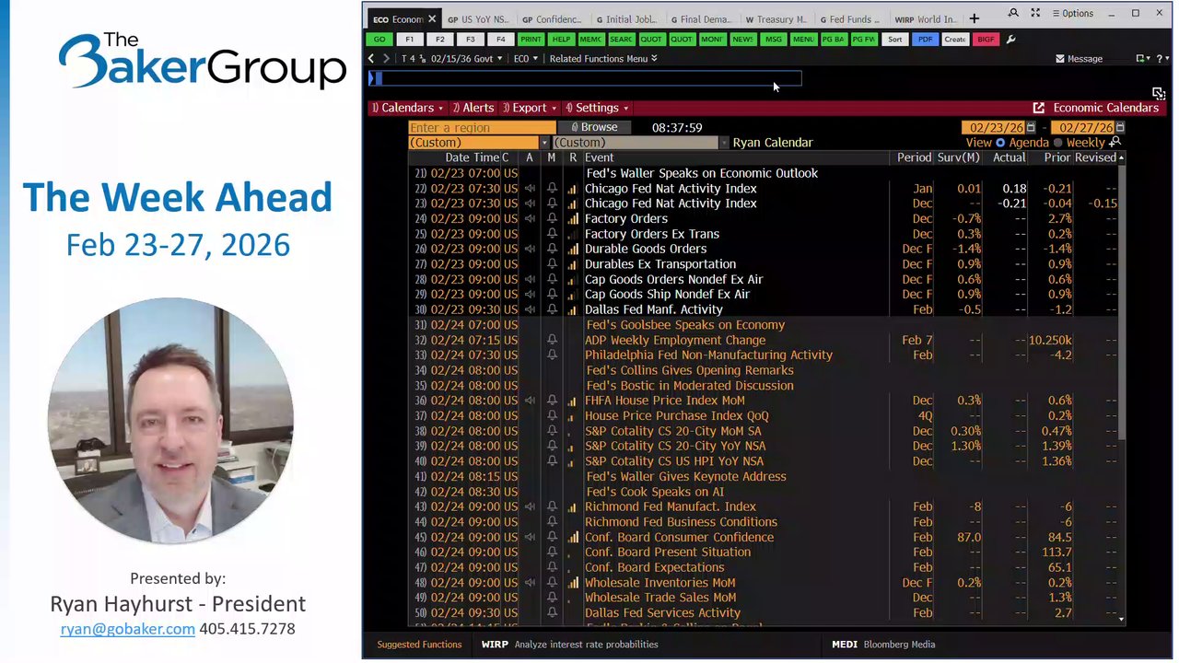Image resolution: width=1179 pixels, height=663 pixels.
Task: Click the relevance bars icon for Wholesale Inventories MoM
Action: pos(573,583)
